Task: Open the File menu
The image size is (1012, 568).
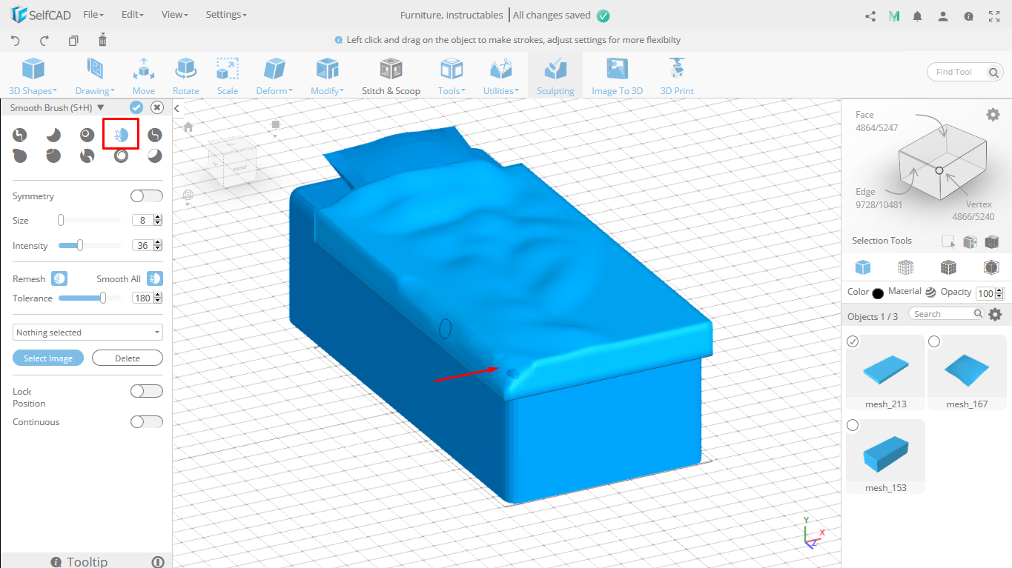Action: click(93, 15)
